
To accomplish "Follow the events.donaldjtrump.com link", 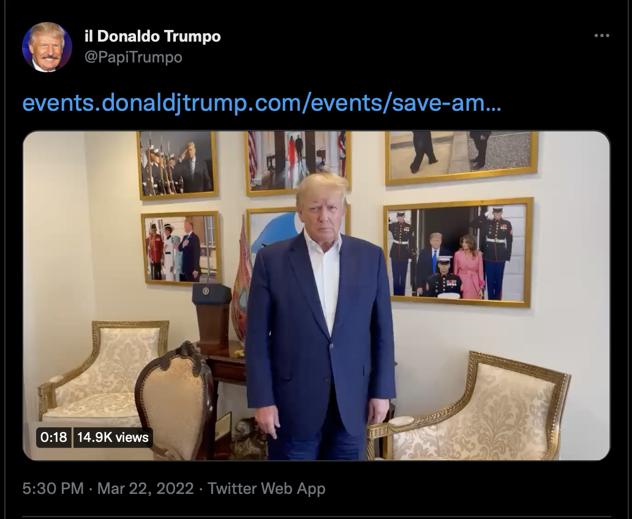I will (x=262, y=103).
